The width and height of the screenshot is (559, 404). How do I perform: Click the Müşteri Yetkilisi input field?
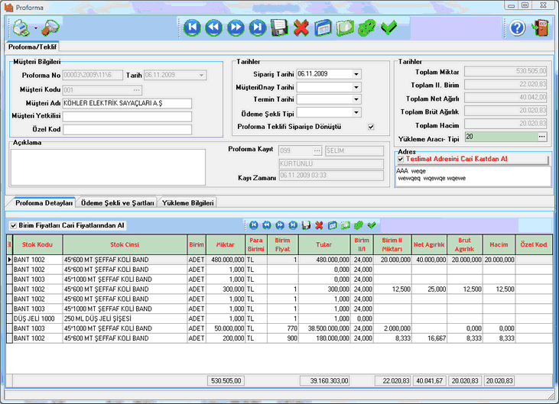tap(127, 116)
